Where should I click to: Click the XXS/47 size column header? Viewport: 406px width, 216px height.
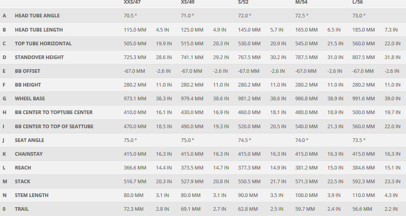point(132,2)
